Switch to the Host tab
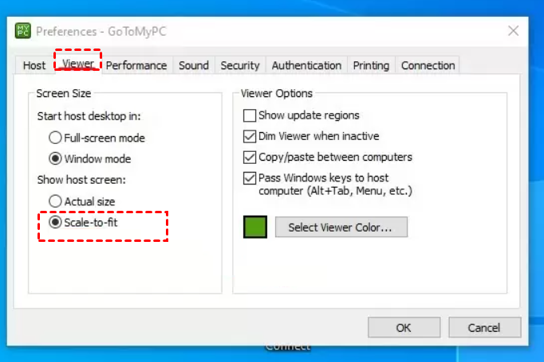This screenshot has height=362, width=544. pyautogui.click(x=34, y=65)
